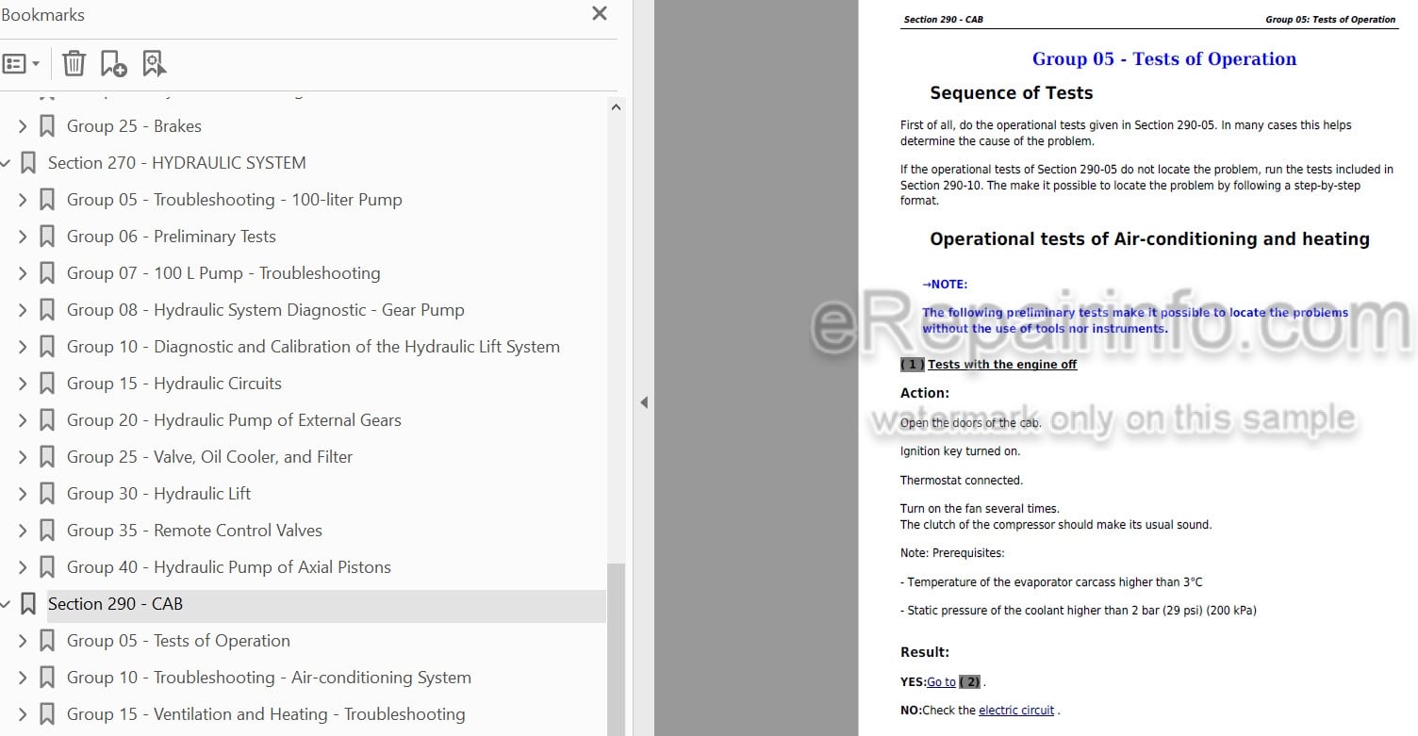This screenshot has width=1418, height=736.
Task: Expand Group 05 - Troubleshooting 100-liter Pump
Action: point(24,200)
